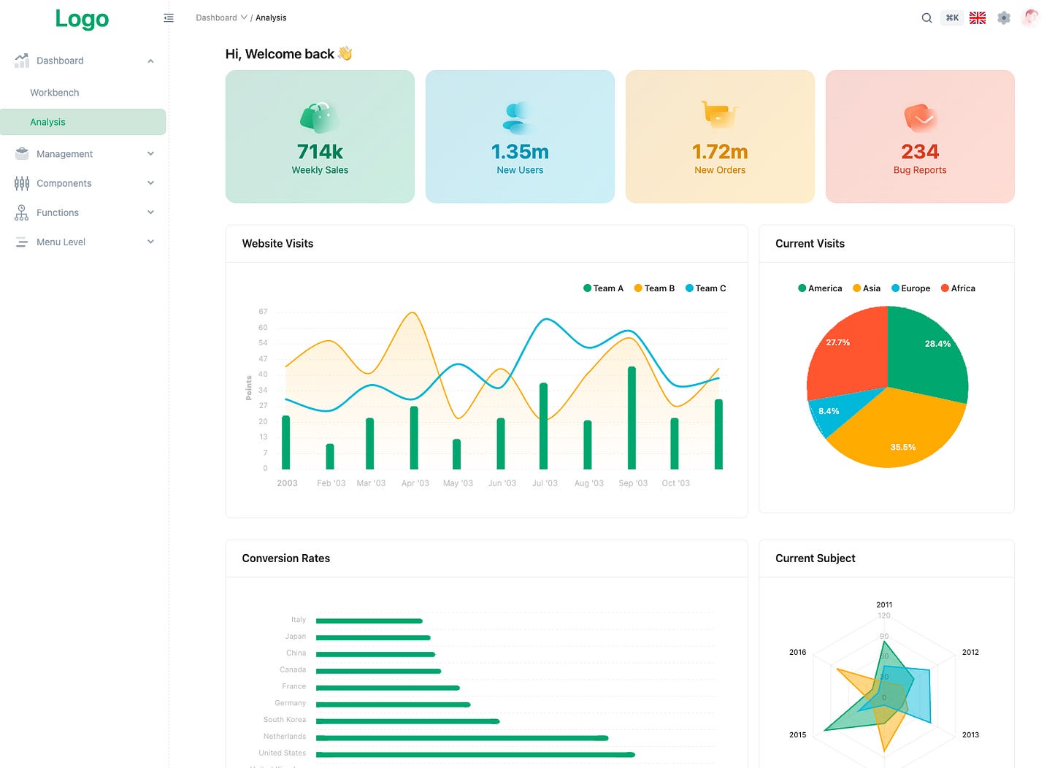
Task: Open the search icon in header
Action: (926, 18)
